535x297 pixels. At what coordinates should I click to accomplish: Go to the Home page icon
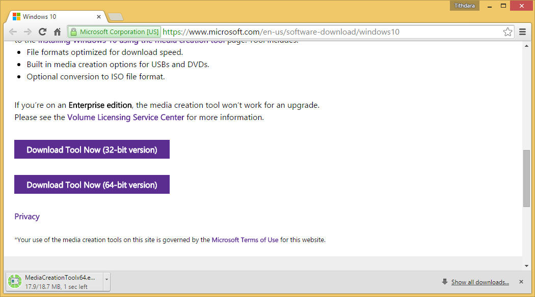(57, 32)
